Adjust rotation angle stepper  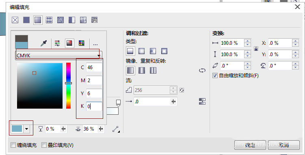click(295, 66)
